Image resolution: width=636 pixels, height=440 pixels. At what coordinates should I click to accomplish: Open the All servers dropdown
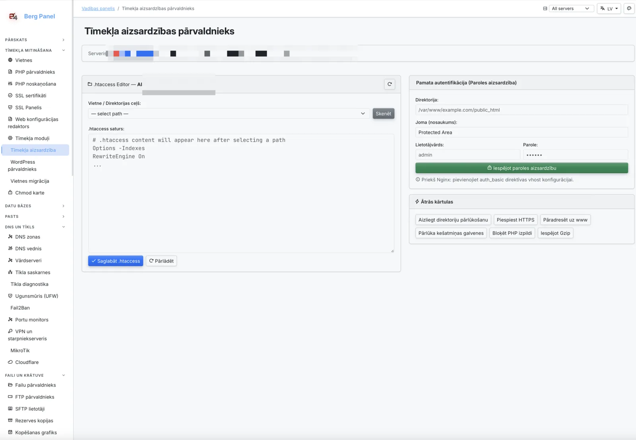571,8
